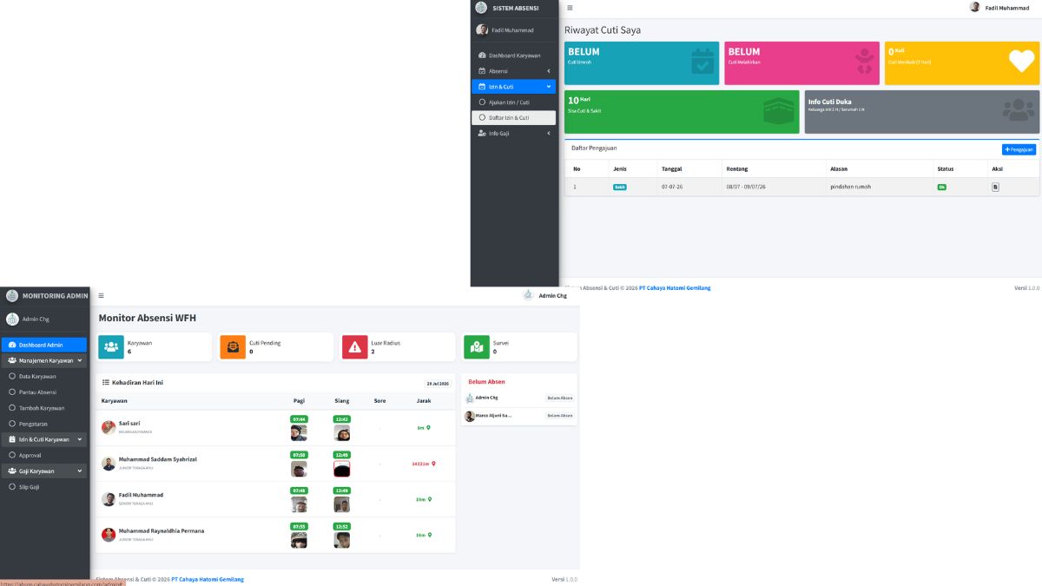Click the hamburger menu in Riwayat Cuti header
Screen dimensions: 1042x586
pyautogui.click(x=570, y=8)
